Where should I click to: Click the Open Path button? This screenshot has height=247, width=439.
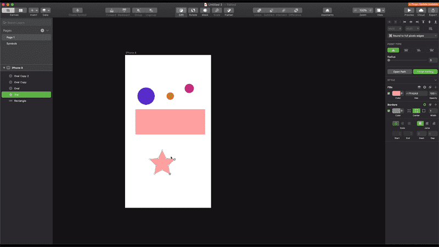(399, 72)
